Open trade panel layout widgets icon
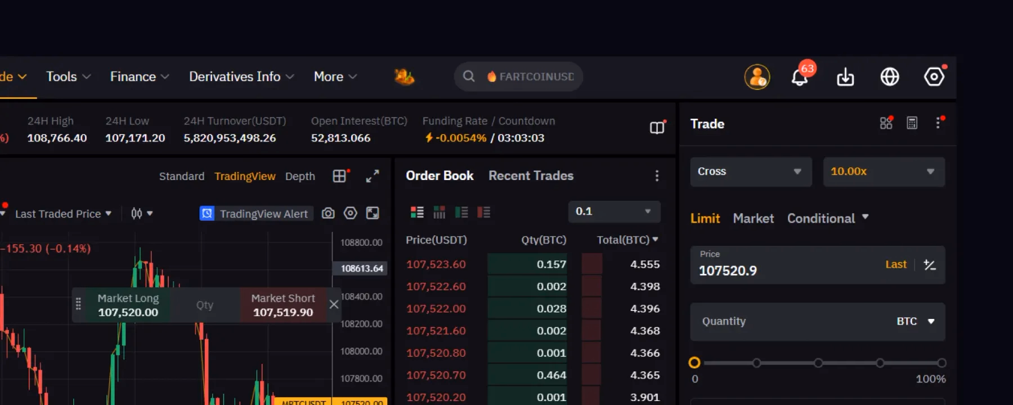 886,123
